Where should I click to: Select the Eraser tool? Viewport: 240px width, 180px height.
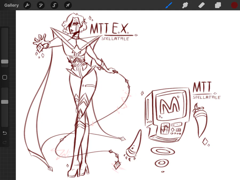point(201,5)
